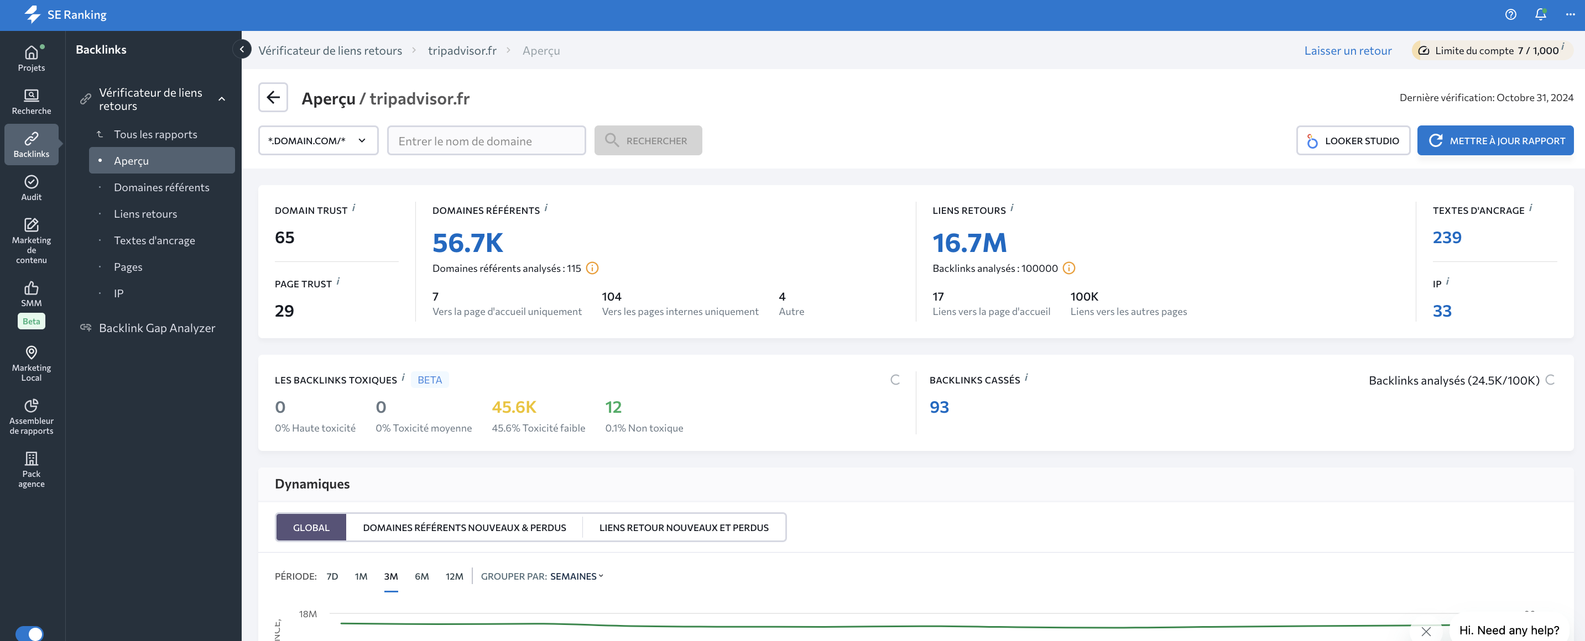Click info mark beside PAGE TRUST
Image resolution: width=1585 pixels, height=641 pixels.
[338, 281]
